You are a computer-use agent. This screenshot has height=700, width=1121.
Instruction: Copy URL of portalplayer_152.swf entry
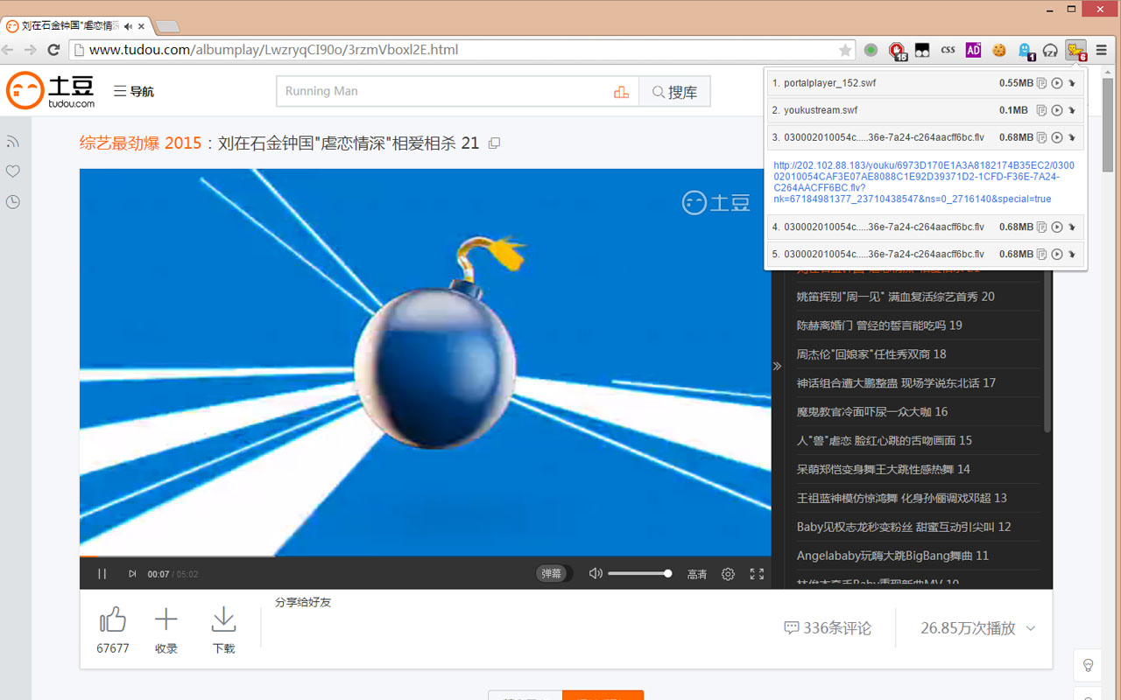tap(1041, 83)
